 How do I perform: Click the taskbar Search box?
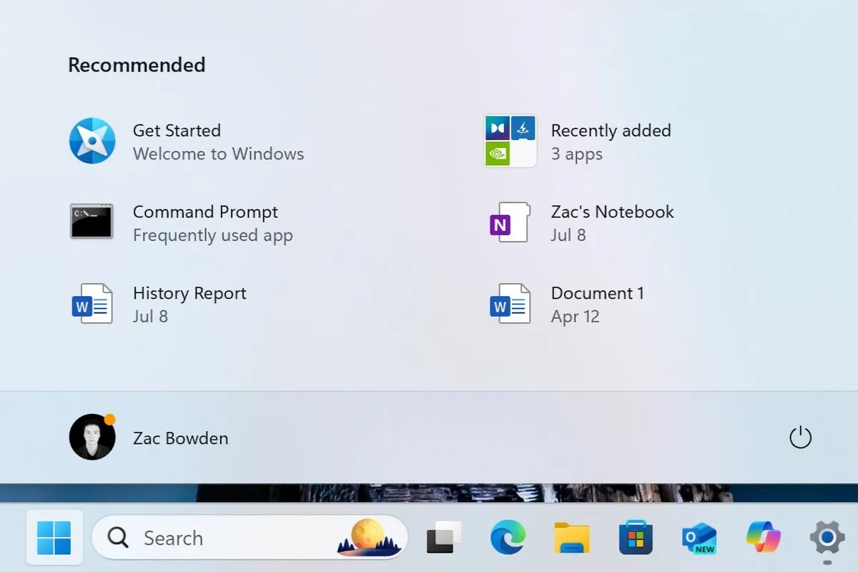click(x=214, y=538)
